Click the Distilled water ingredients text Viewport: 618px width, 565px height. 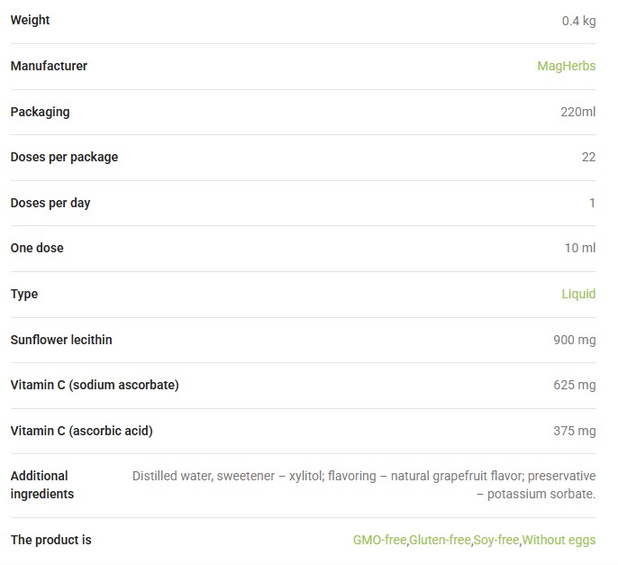(x=364, y=485)
